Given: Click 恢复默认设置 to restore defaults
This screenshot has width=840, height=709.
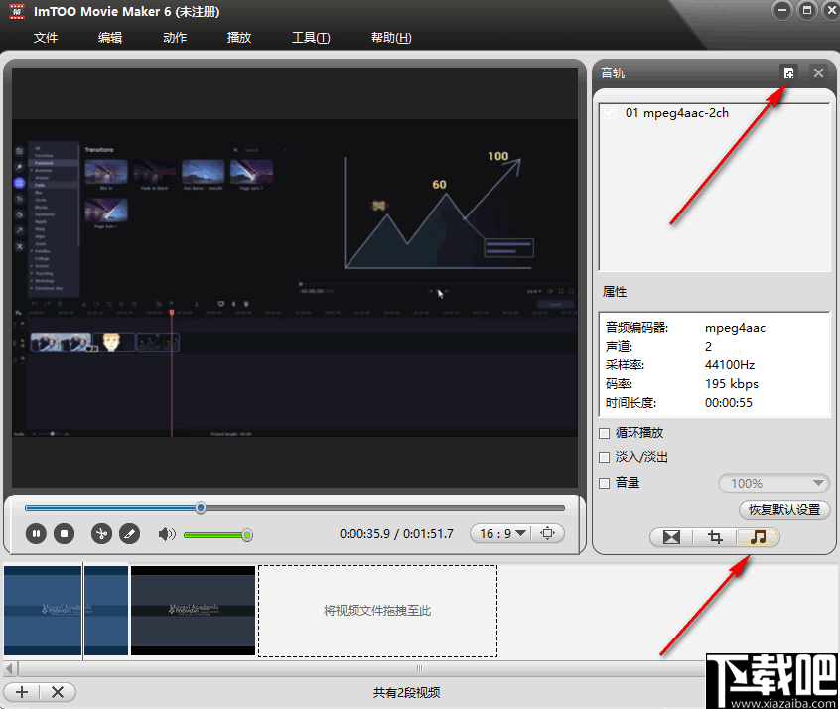Looking at the screenshot, I should (784, 509).
